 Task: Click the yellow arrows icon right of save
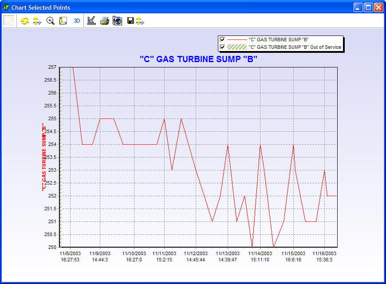(140, 21)
